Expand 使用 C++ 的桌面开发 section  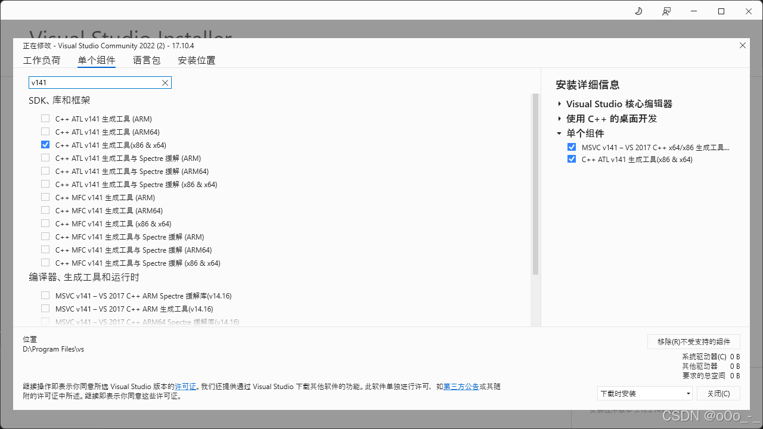click(x=560, y=119)
